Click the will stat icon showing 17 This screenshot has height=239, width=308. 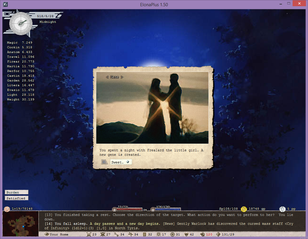pos(158,234)
